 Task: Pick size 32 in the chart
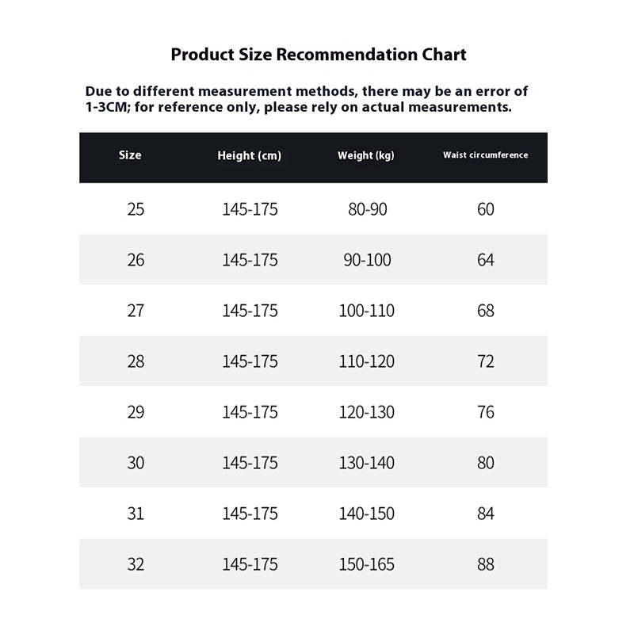click(x=136, y=564)
